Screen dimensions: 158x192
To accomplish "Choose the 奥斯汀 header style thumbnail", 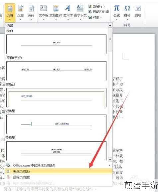I will pyautogui.click(x=57, y=97).
